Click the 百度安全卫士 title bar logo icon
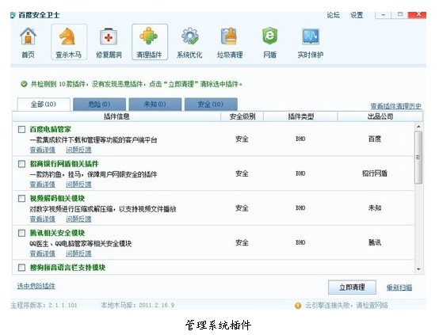439x335 pixels. tap(13, 15)
